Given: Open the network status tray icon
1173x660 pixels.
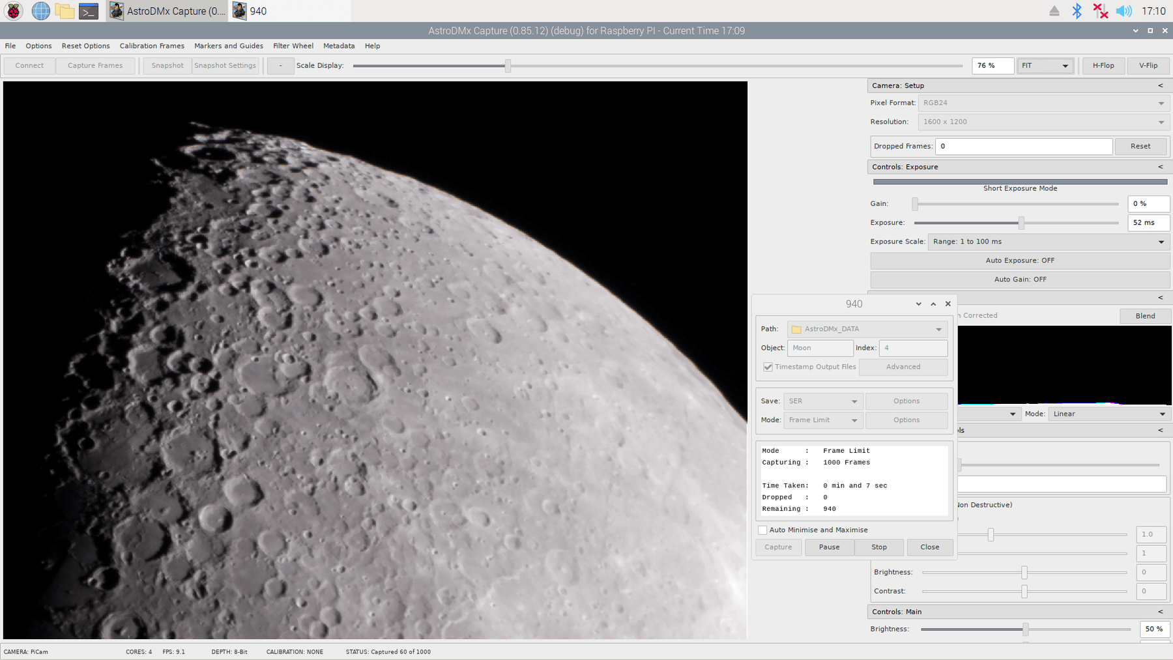Looking at the screenshot, I should click(x=1100, y=11).
